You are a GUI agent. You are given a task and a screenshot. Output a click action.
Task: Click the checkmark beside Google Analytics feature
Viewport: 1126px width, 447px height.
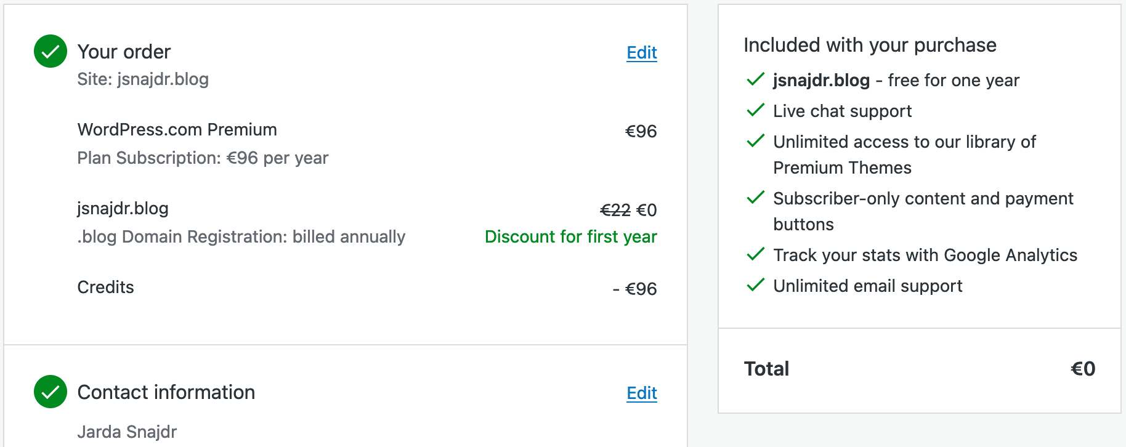pos(756,254)
